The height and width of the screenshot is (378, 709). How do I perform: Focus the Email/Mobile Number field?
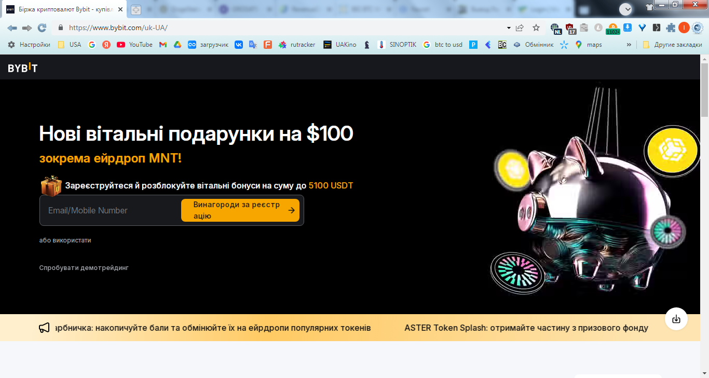coord(110,210)
